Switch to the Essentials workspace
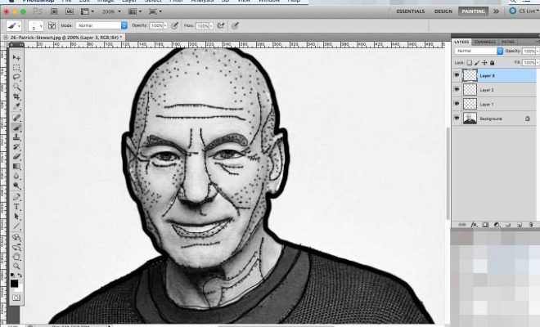The height and width of the screenshot is (327, 540). tap(411, 11)
